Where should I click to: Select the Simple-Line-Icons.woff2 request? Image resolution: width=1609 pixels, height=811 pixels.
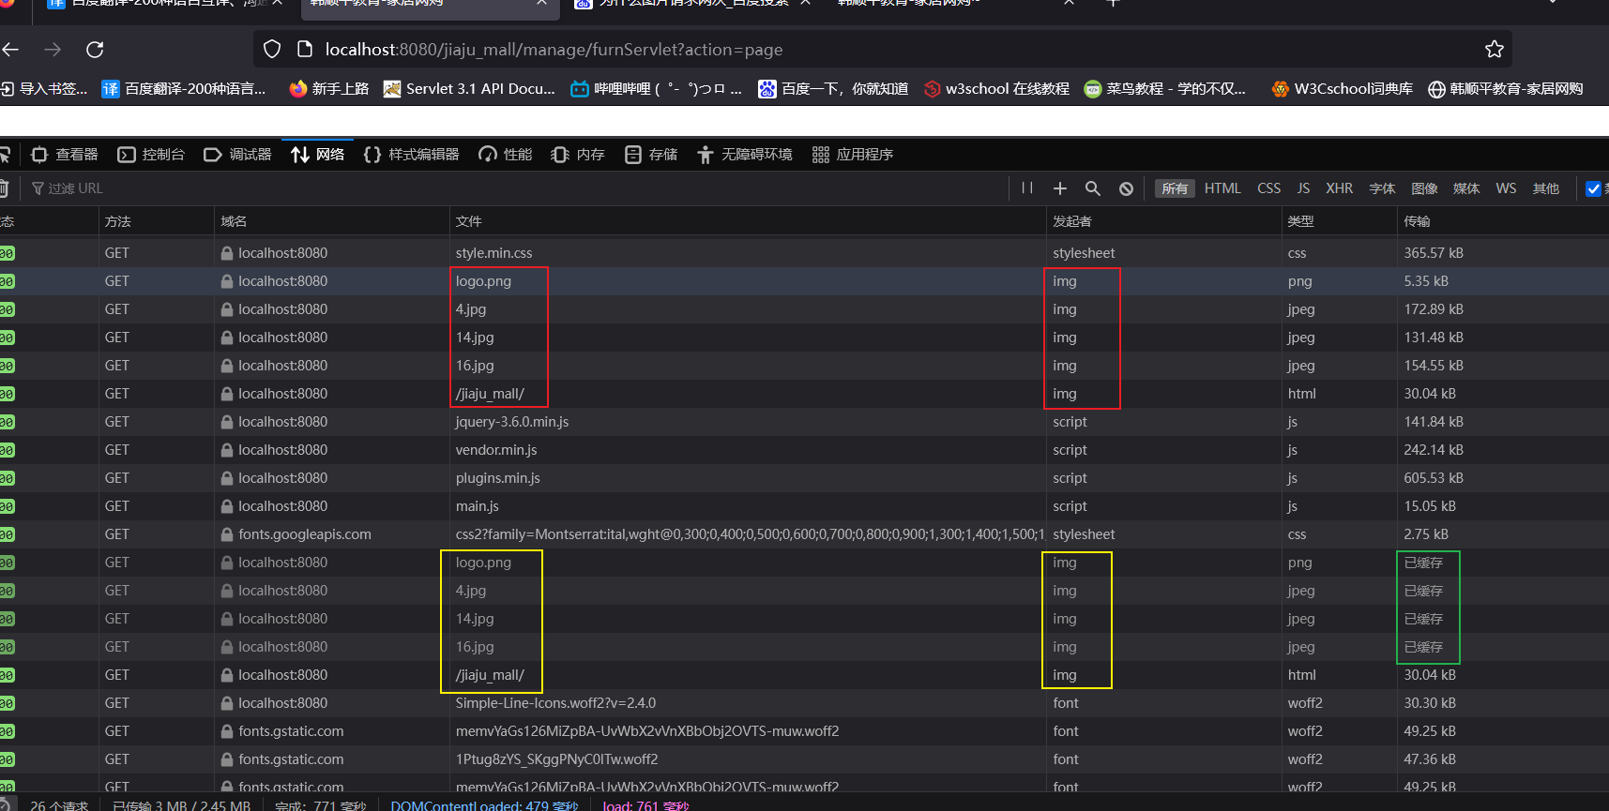point(804,703)
